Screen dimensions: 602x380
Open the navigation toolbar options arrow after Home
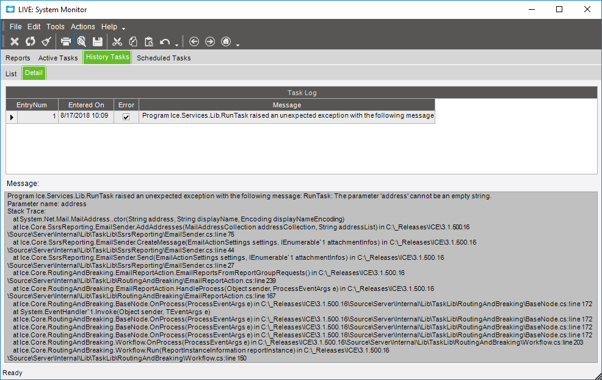(238, 45)
